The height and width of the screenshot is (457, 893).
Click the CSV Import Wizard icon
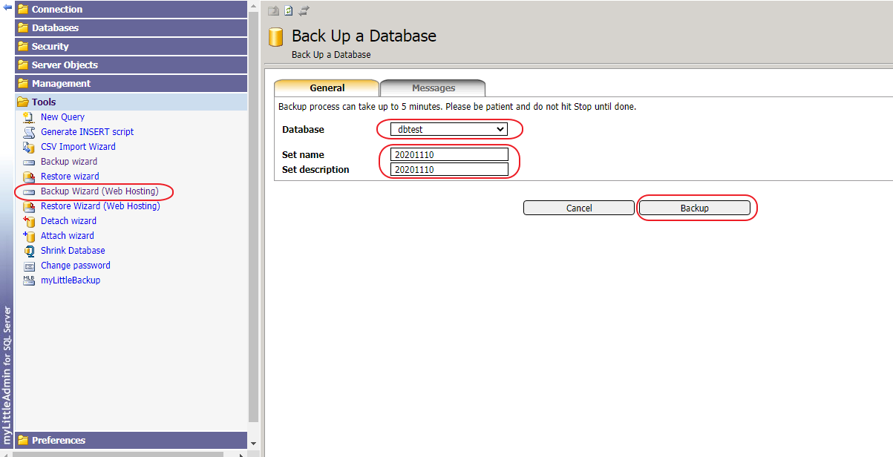(29, 147)
